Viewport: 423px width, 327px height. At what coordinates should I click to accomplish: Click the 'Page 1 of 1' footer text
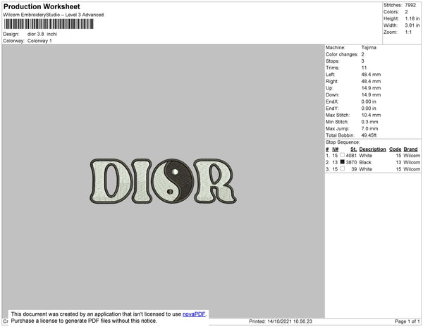407,321
